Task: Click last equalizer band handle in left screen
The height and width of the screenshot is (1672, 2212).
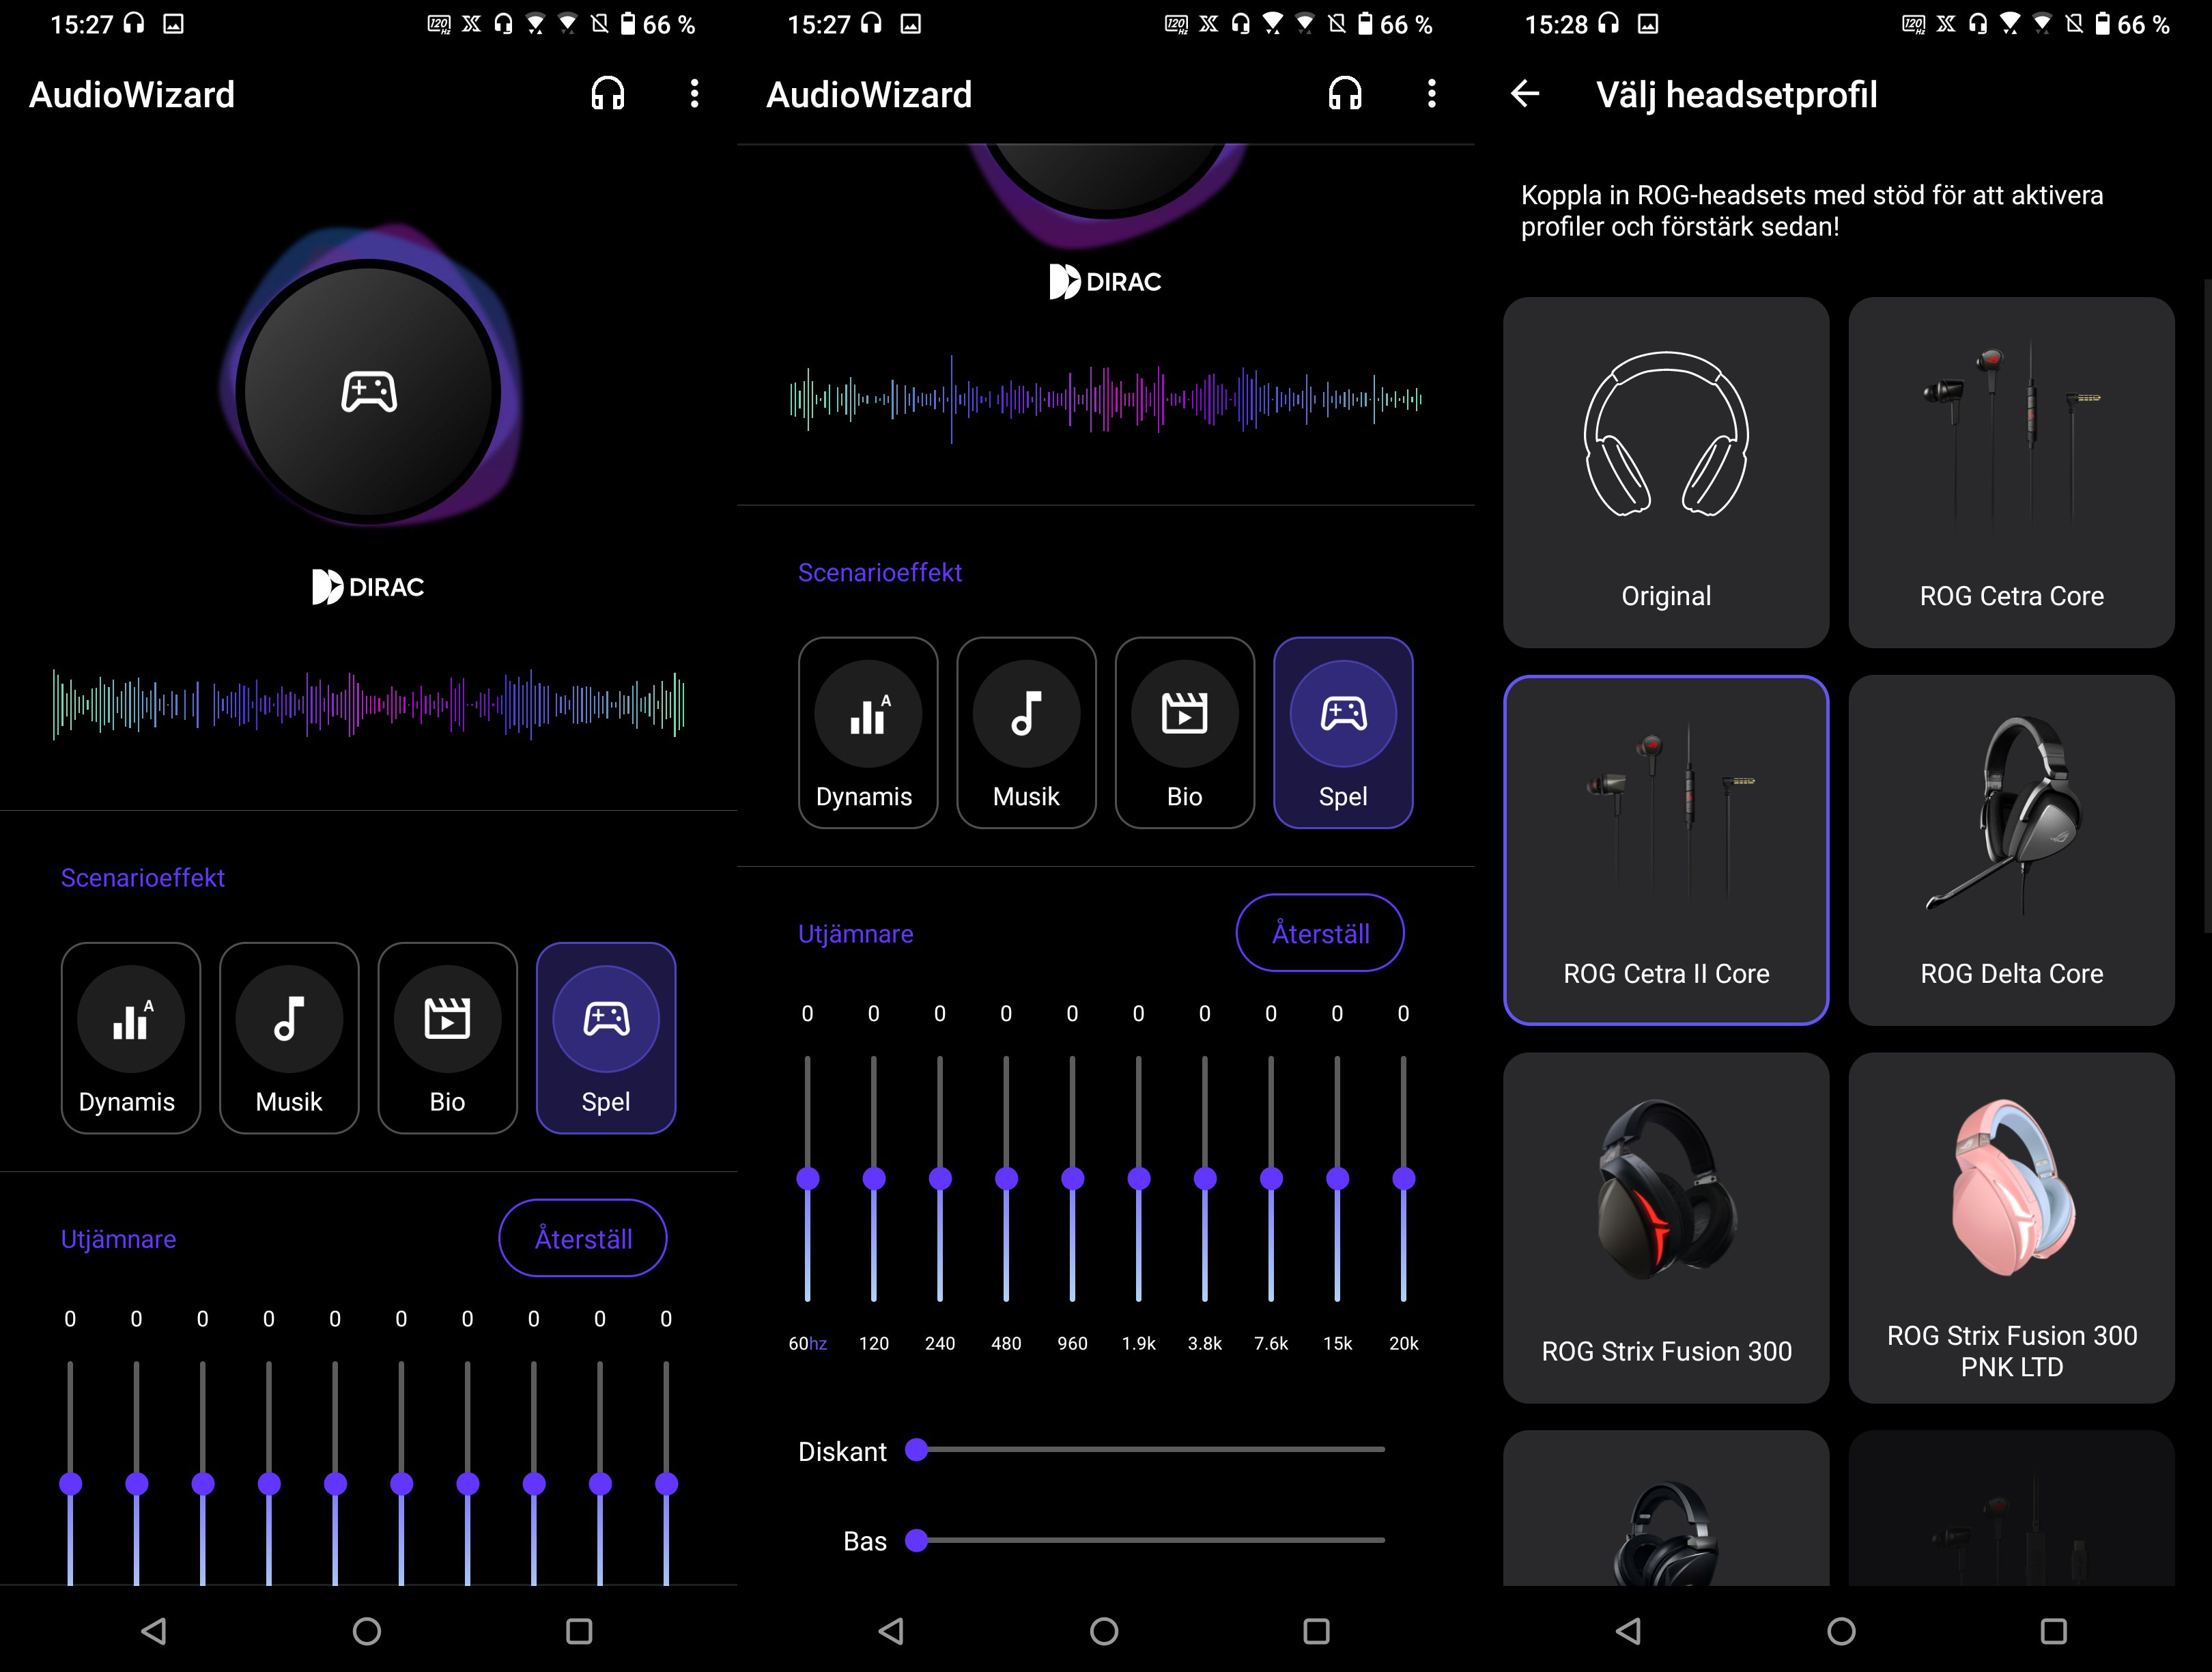Action: click(666, 1483)
